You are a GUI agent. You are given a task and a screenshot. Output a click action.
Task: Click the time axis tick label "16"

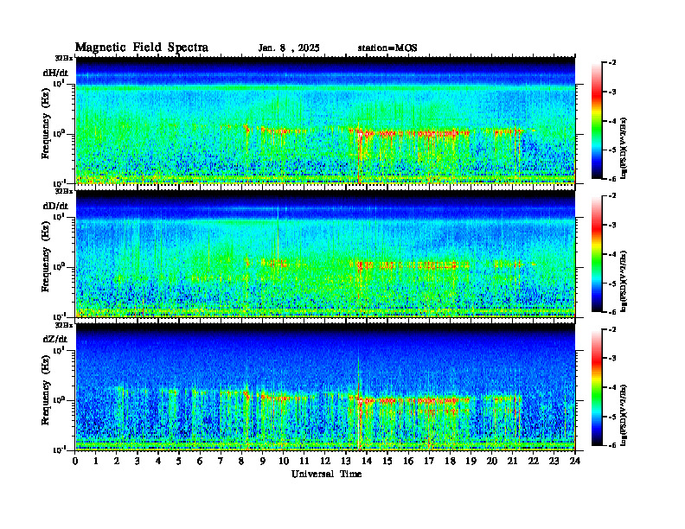408,462
